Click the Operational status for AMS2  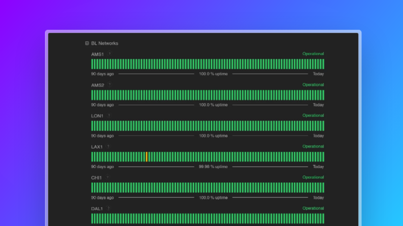tap(313, 85)
